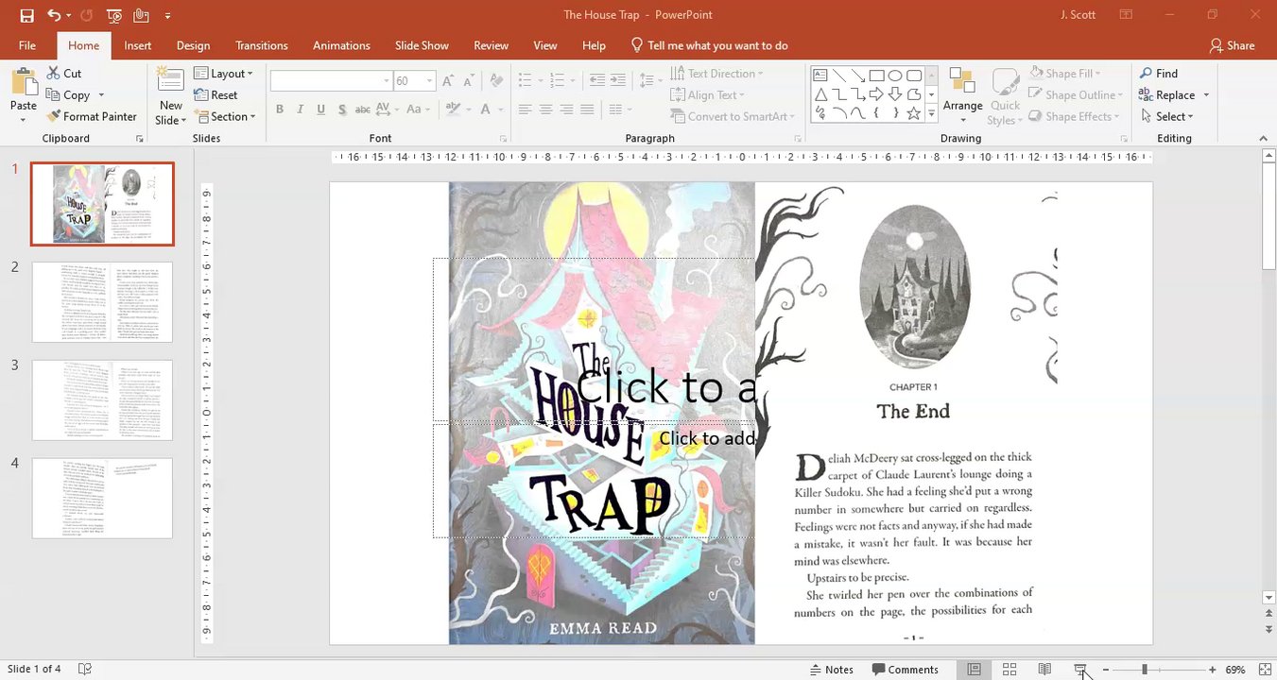The image size is (1277, 680).
Task: Click the Reset slide button
Action: click(216, 94)
